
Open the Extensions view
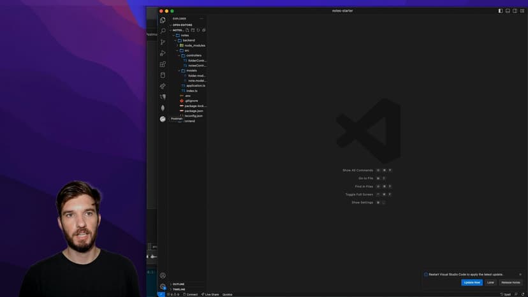tap(163, 64)
